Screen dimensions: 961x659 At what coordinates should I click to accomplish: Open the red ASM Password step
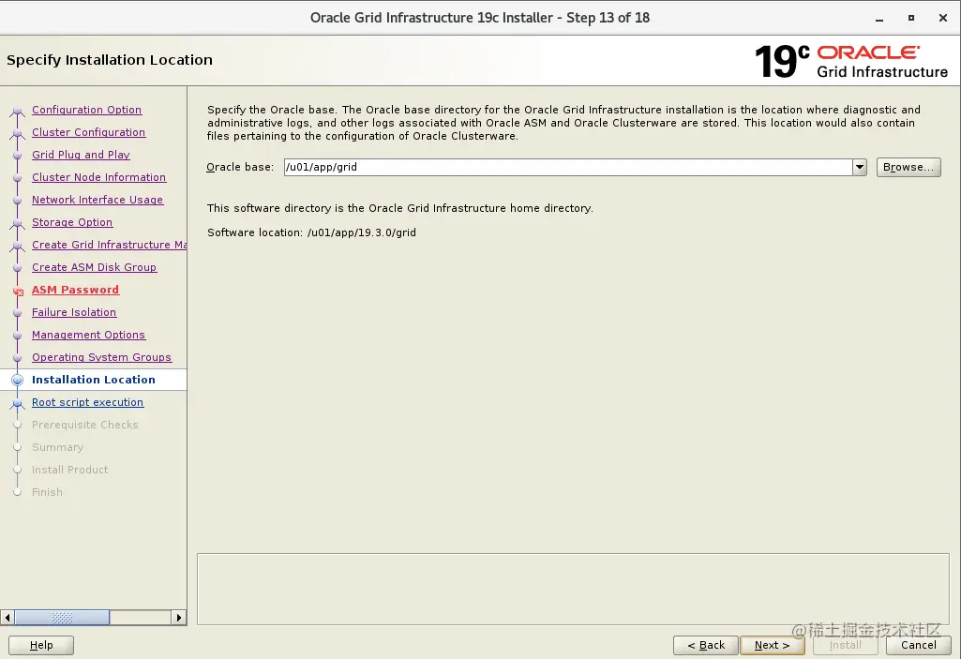[x=75, y=290]
